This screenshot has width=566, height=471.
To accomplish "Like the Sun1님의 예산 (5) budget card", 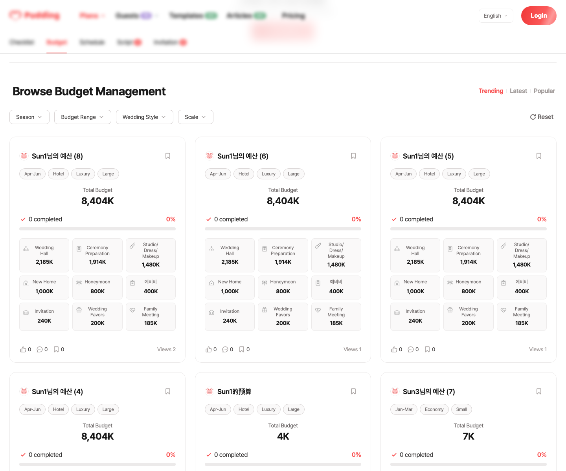I will [394, 349].
